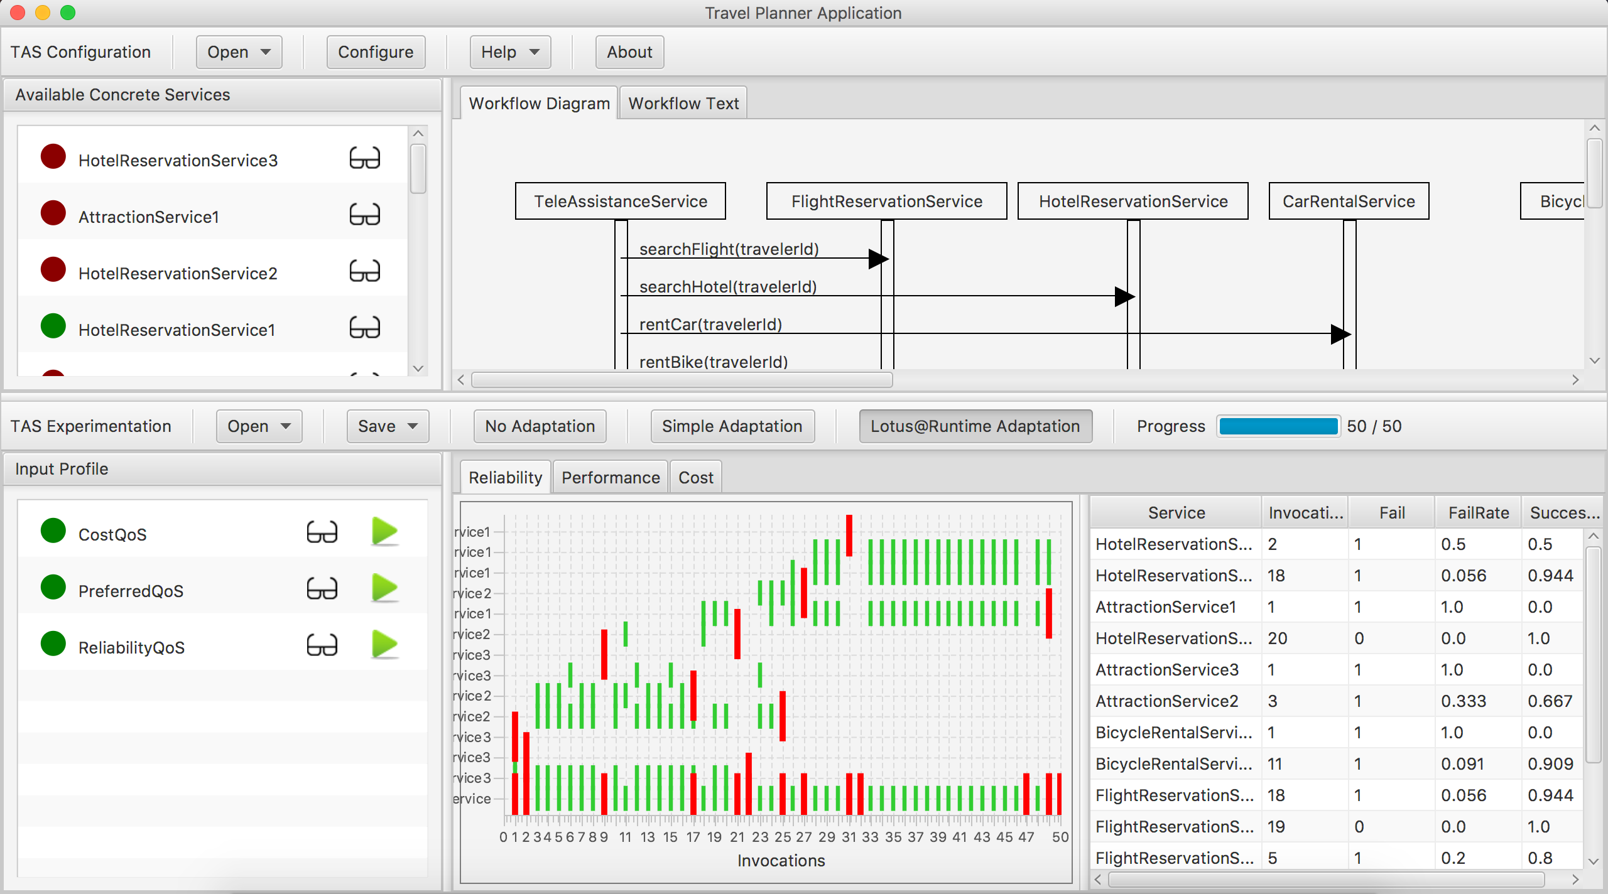Image resolution: width=1608 pixels, height=894 pixels.
Task: View CostQoS profile using glasses icon
Action: pos(322,533)
